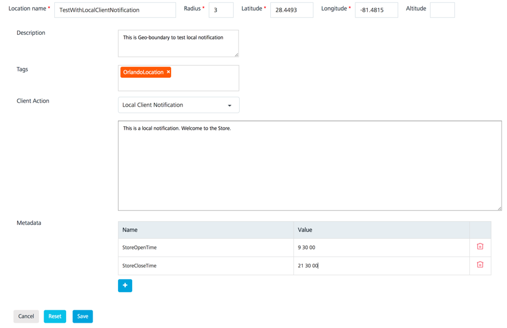
Task: Grab the notification text area resize handle
Action: pos(499,208)
